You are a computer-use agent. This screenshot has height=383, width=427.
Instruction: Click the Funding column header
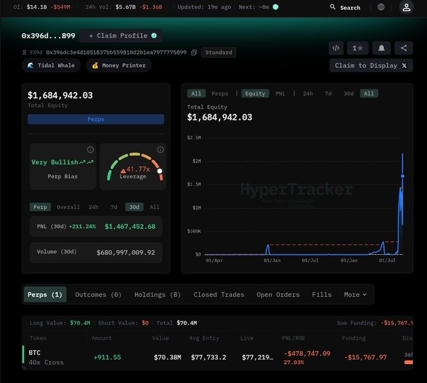click(x=354, y=338)
